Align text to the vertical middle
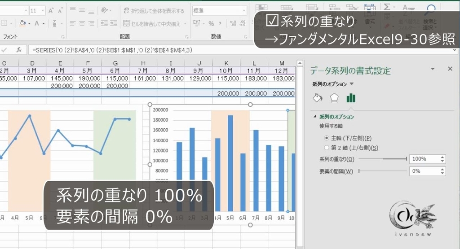460x249 pixels. pos(82,11)
